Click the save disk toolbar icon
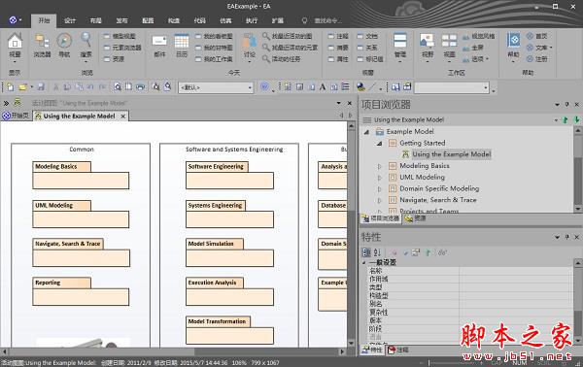This screenshot has height=367, width=583. pyautogui.click(x=41, y=87)
